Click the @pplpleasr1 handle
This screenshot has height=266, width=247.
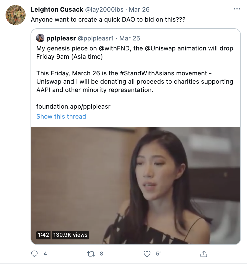tap(96, 38)
